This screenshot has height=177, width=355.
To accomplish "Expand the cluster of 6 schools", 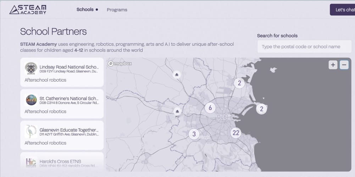I will click(210, 108).
